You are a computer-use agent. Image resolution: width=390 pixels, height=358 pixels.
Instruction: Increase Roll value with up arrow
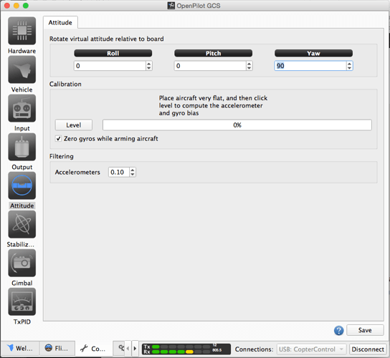[148, 64]
